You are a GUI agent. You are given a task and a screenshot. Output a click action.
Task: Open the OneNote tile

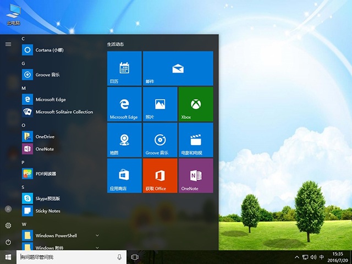tap(195, 175)
